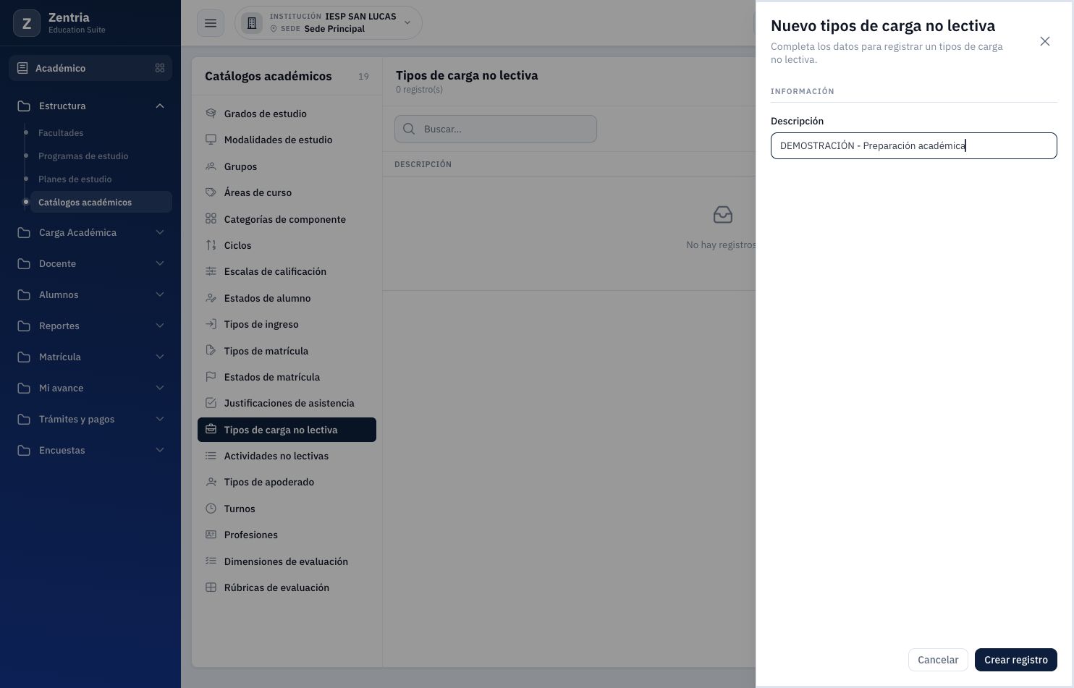The height and width of the screenshot is (688, 1074).
Task: Click the Rúbricas de evaluación table icon
Action: coord(211,587)
